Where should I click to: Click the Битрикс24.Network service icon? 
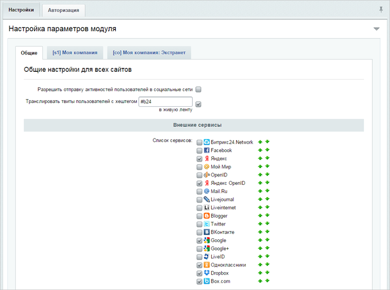coord(207,142)
